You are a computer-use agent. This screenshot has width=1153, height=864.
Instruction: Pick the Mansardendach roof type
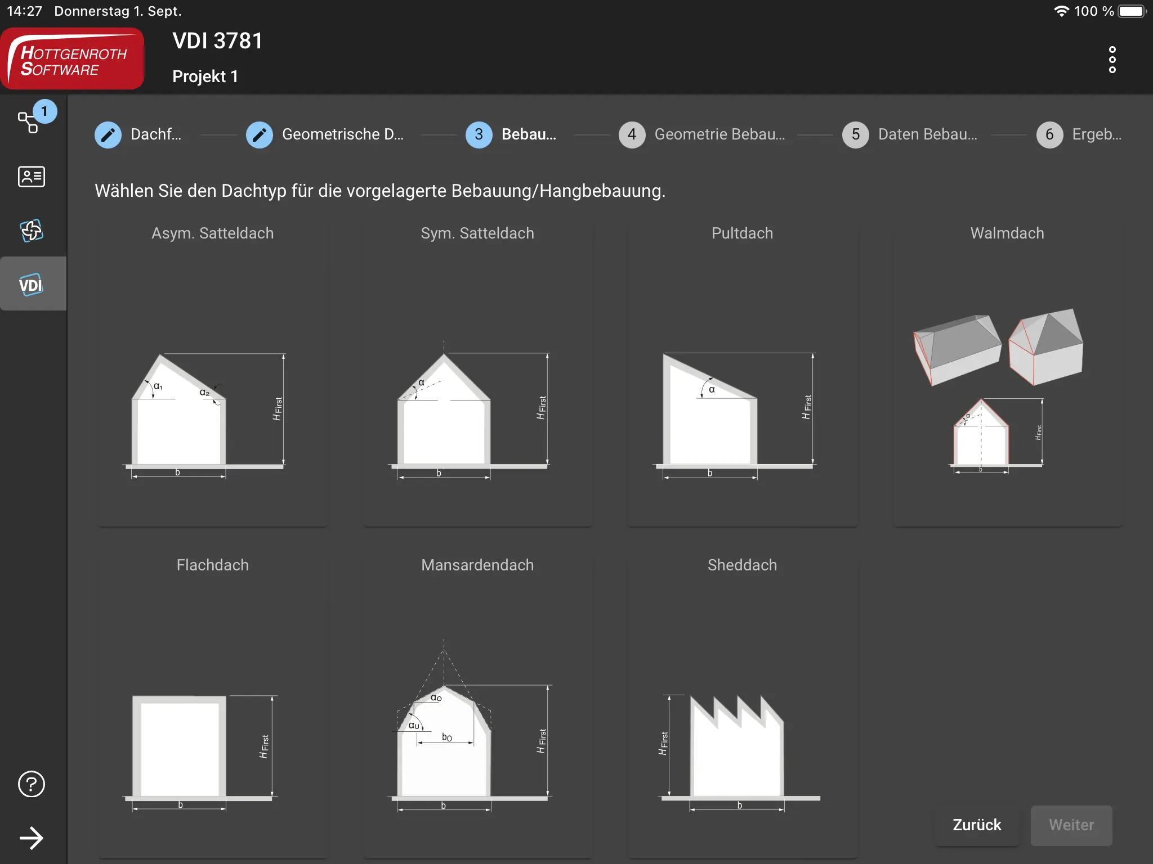(477, 706)
